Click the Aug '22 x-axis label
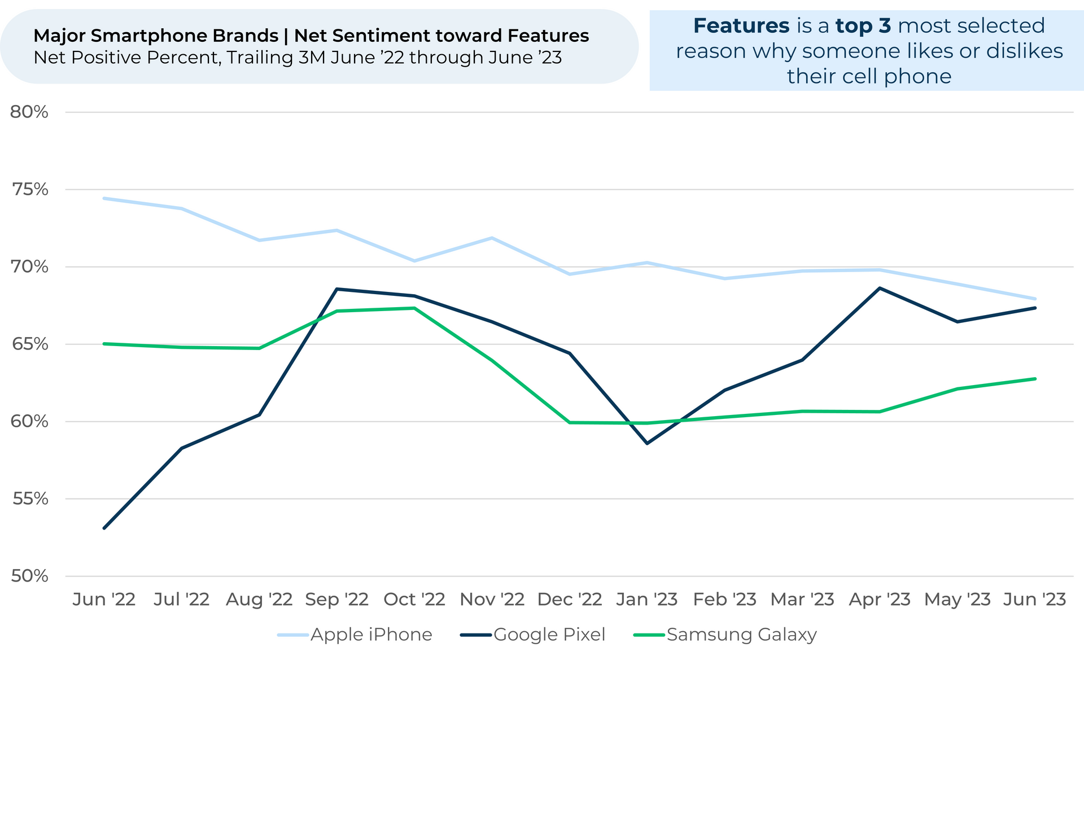Screen dimensions: 1084x813 259,600
